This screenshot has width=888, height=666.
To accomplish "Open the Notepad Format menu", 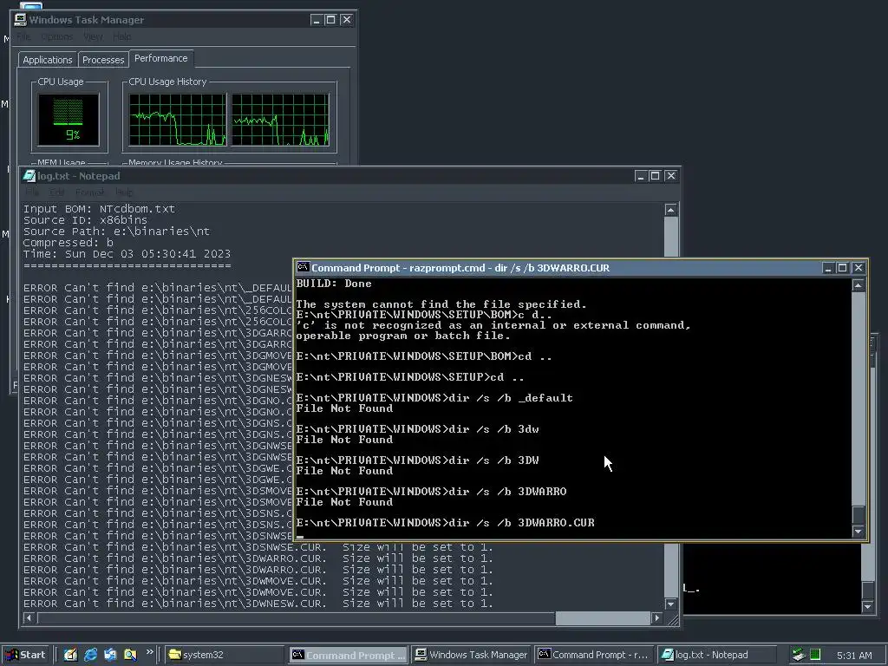I will [90, 192].
